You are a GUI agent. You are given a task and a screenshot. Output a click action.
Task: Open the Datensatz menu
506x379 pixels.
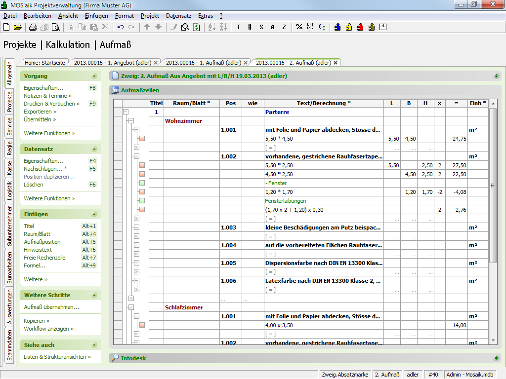coord(178,16)
